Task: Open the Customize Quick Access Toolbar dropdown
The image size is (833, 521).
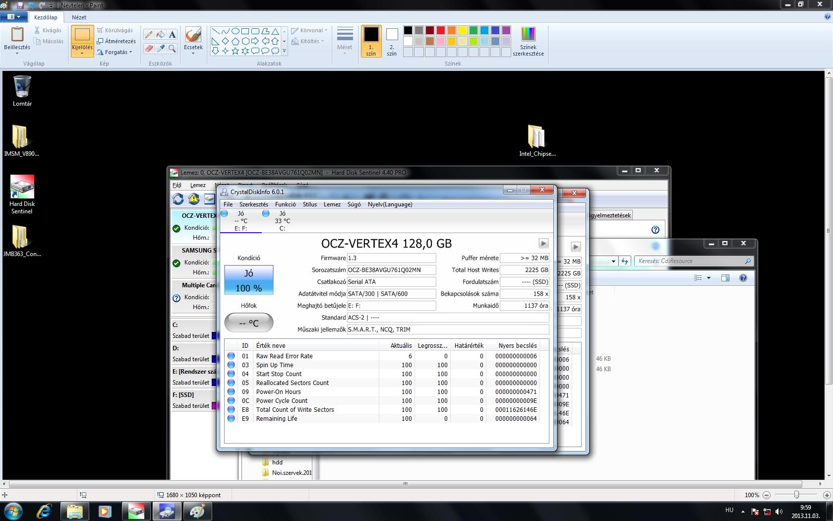Action: (51, 5)
